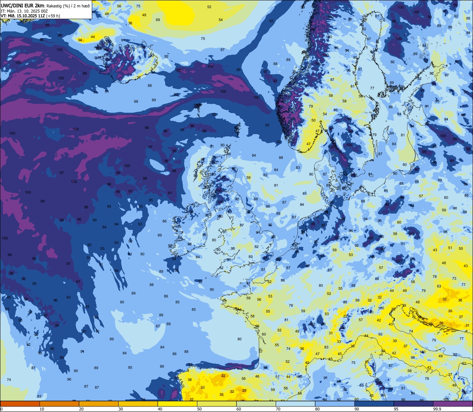Image resolution: width=473 pixels, height=412 pixels.
Task: Click the humidity value 73 at eastern edge
Action: [x=454, y=278]
